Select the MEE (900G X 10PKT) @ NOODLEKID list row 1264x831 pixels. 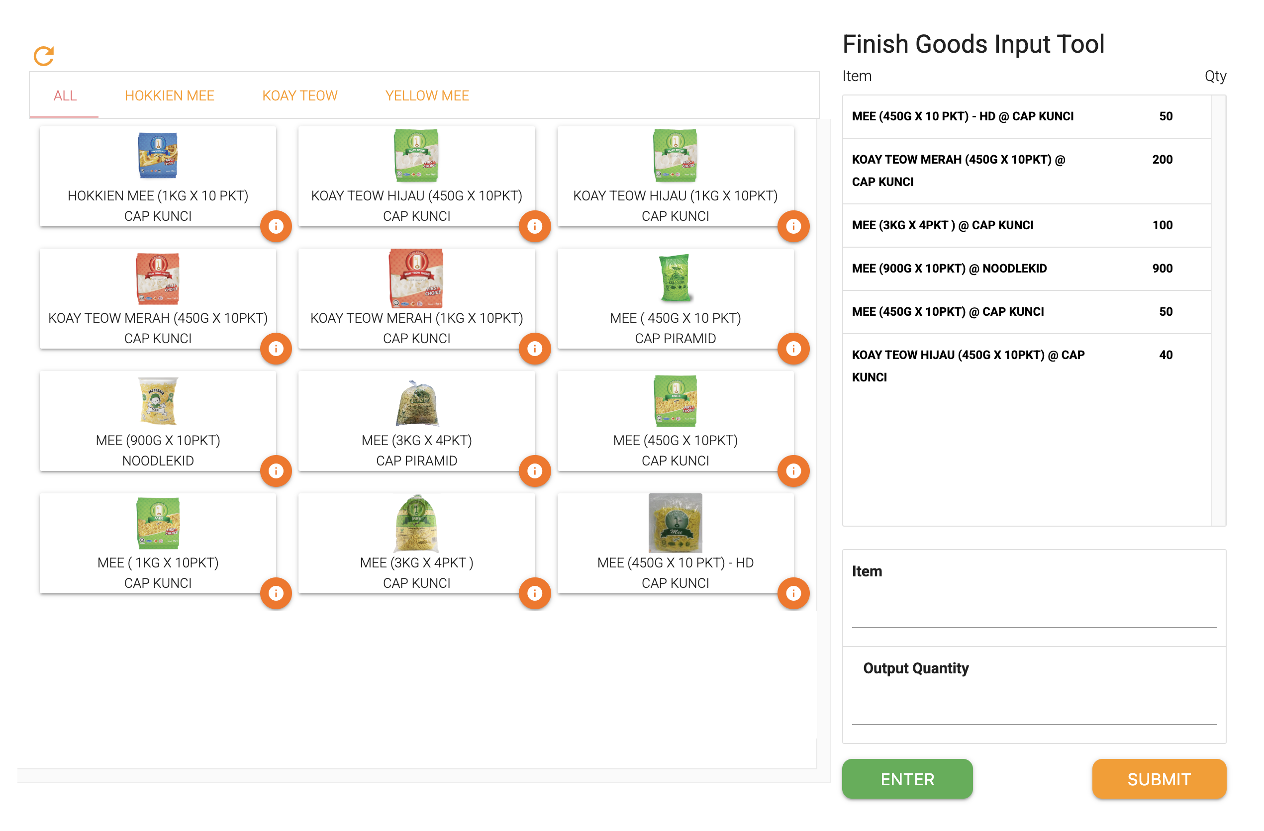(x=1026, y=269)
